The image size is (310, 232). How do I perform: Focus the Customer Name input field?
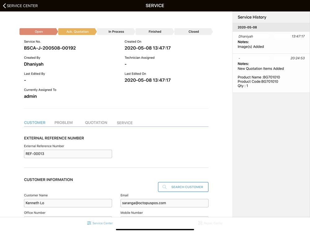tap(68, 203)
